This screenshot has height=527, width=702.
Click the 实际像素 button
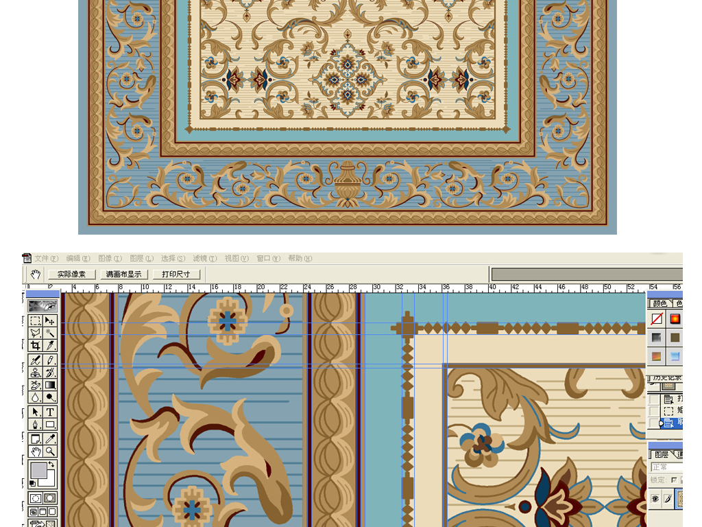point(71,274)
